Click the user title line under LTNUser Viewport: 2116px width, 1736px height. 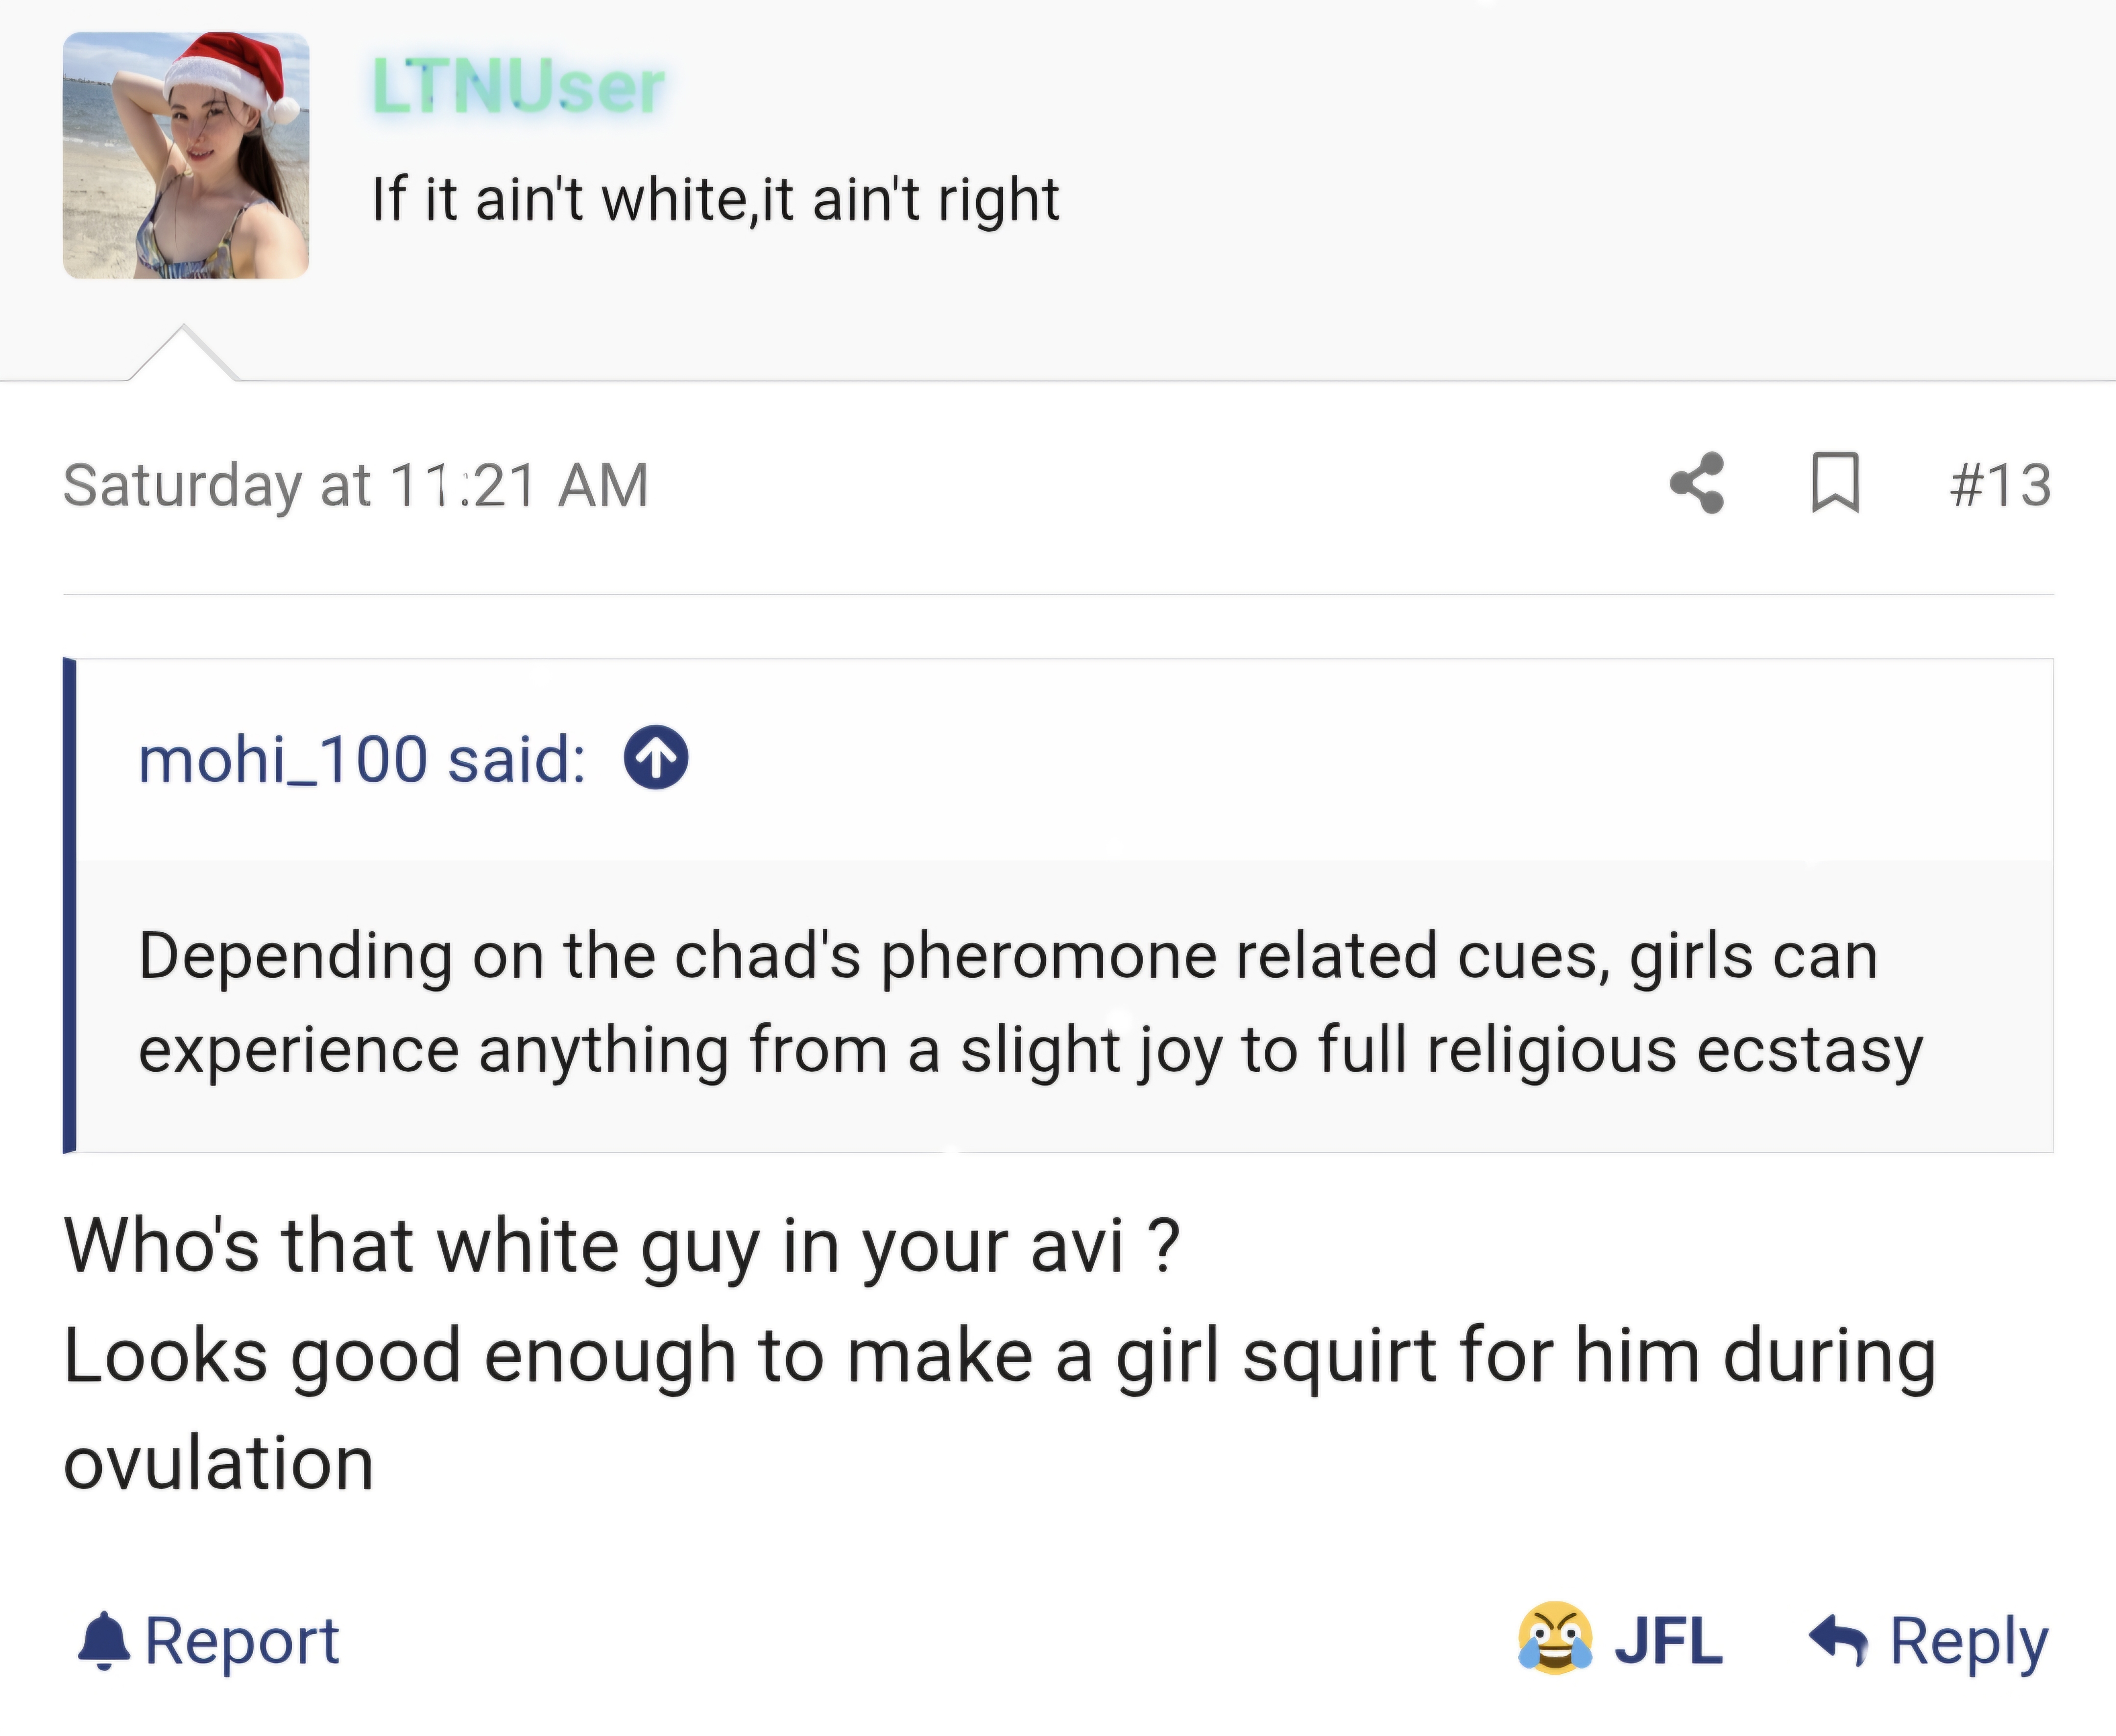click(x=715, y=199)
